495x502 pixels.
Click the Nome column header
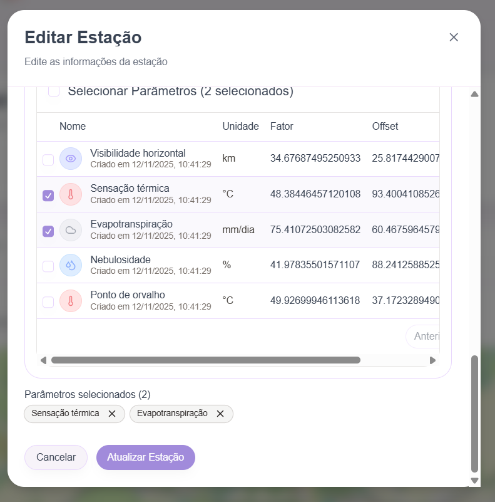73,127
